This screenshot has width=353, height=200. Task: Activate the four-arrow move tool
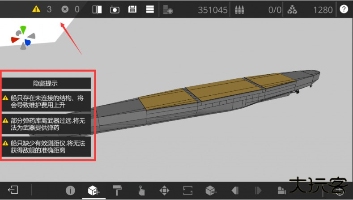coord(164,190)
